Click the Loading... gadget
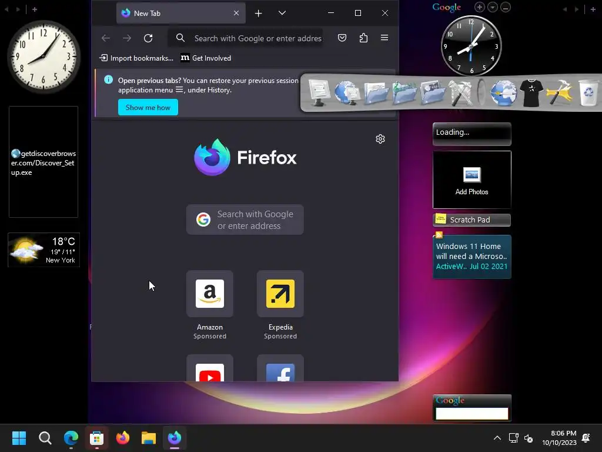 click(x=472, y=134)
